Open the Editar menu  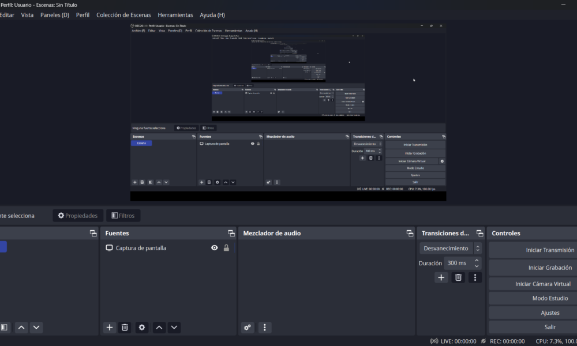tap(7, 15)
